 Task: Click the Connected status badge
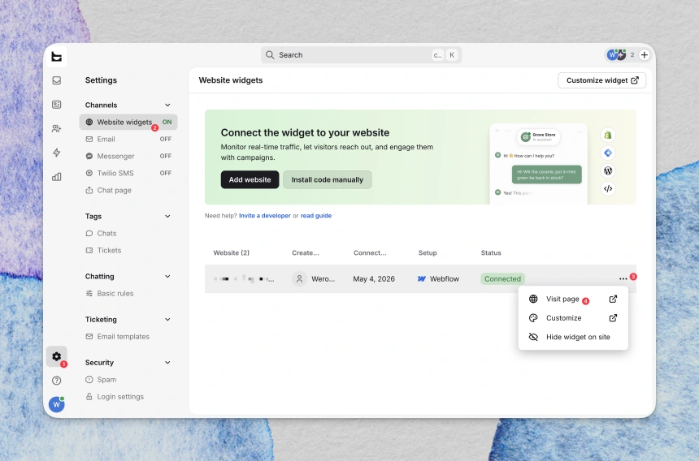[x=502, y=279]
